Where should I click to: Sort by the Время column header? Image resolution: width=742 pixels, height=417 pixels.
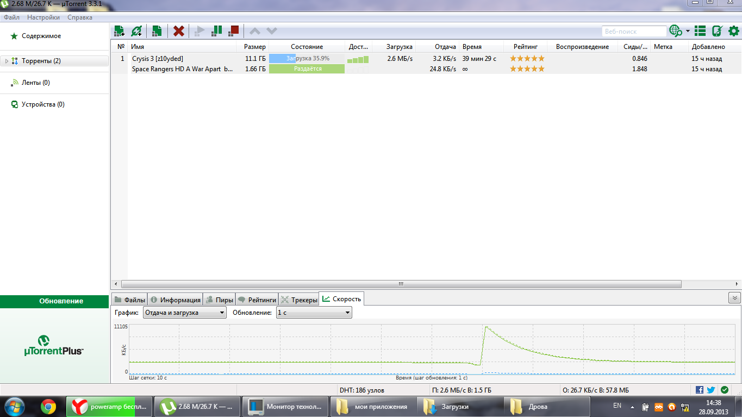(x=481, y=47)
